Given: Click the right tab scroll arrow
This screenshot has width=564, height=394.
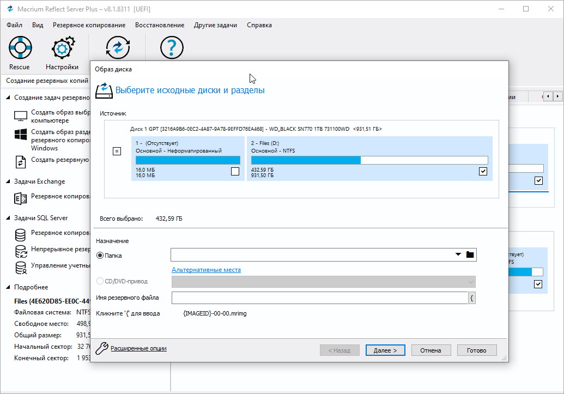Looking at the screenshot, I should [x=557, y=96].
